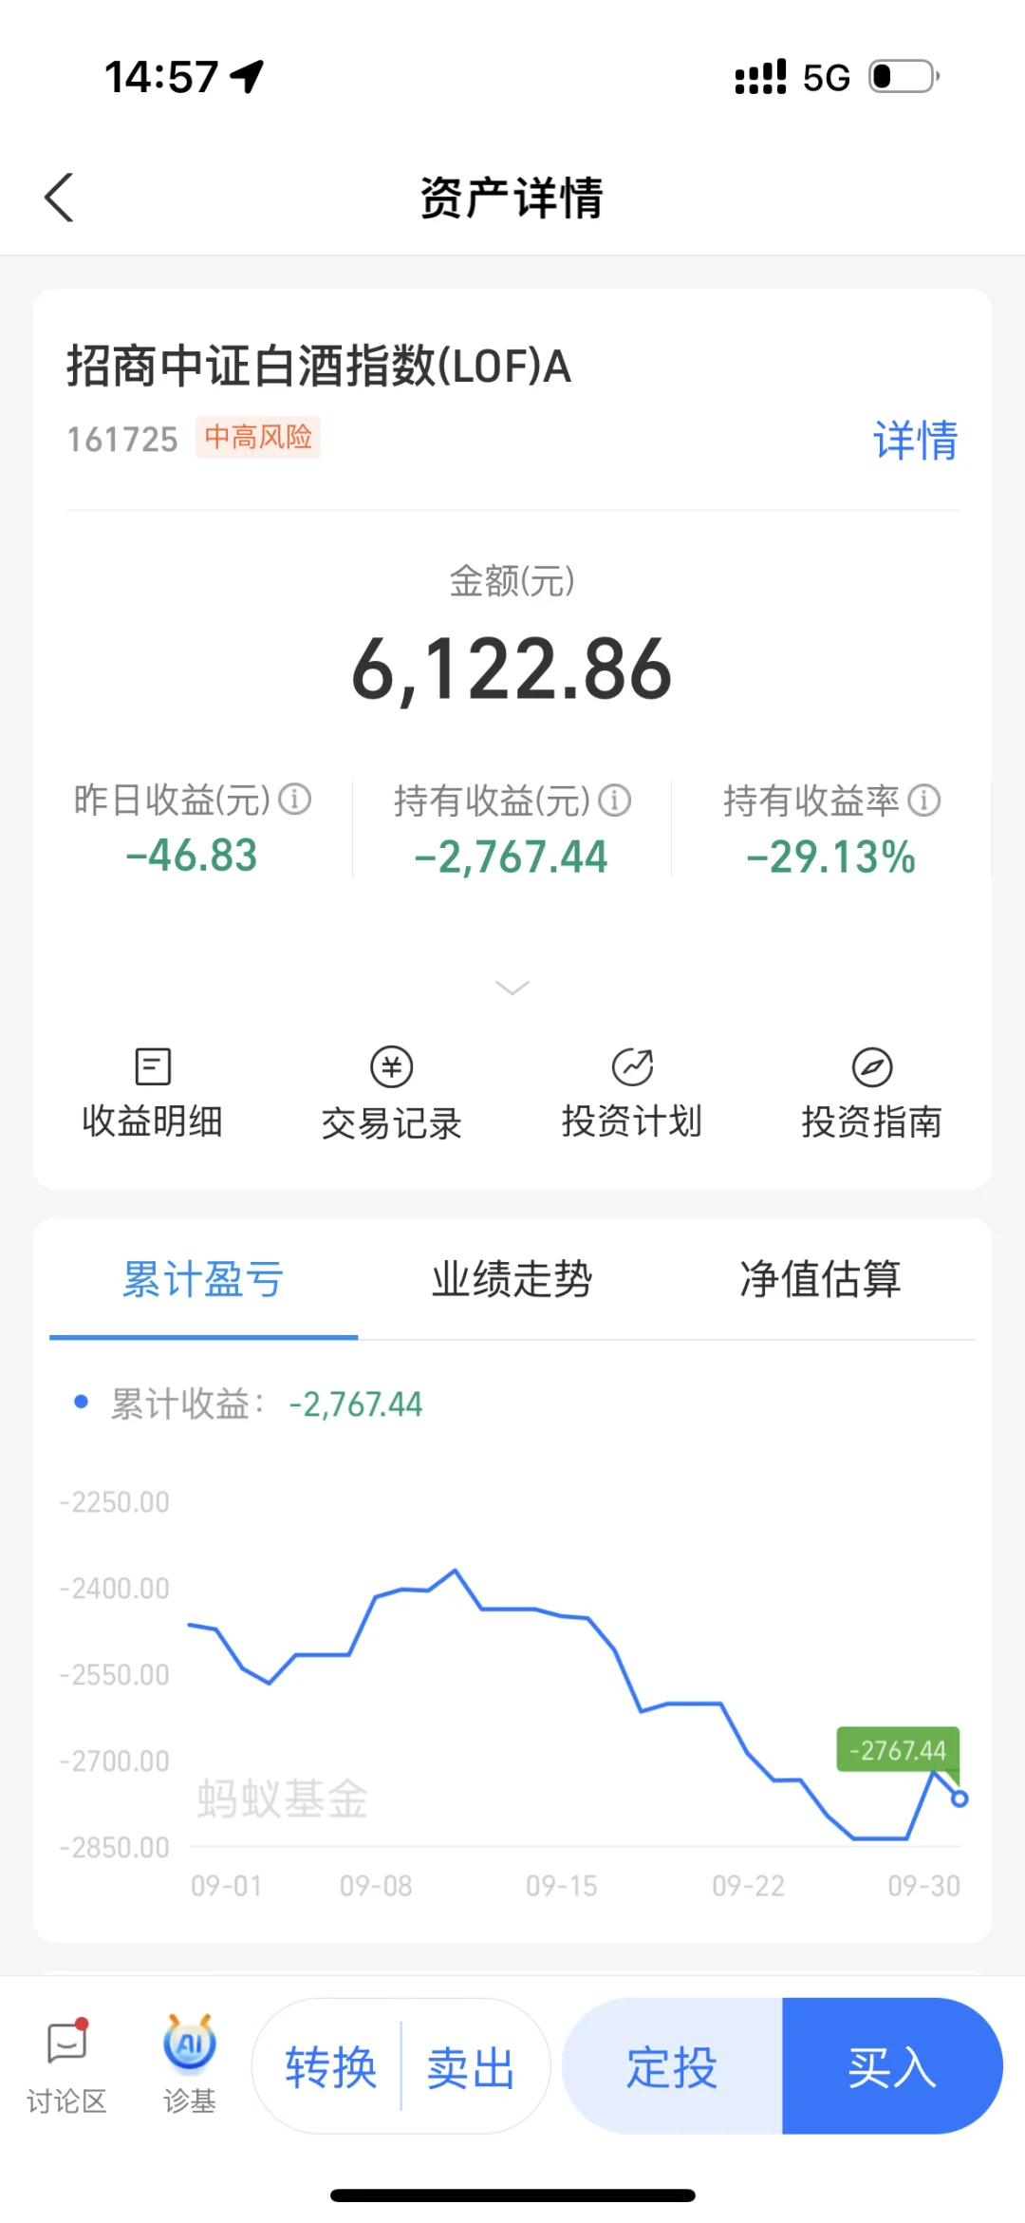Screen dimensions: 1025x2223
Task: Tap the battery status icon
Action: point(905,76)
